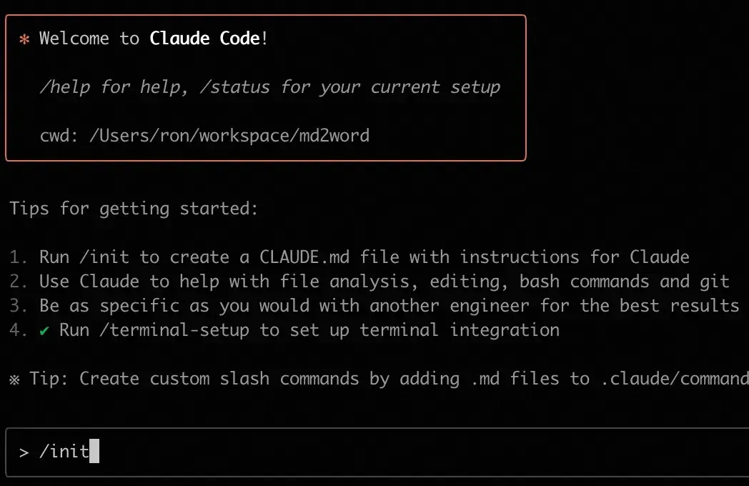Click the bold Claude Code title
The width and height of the screenshot is (749, 486).
click(x=204, y=39)
